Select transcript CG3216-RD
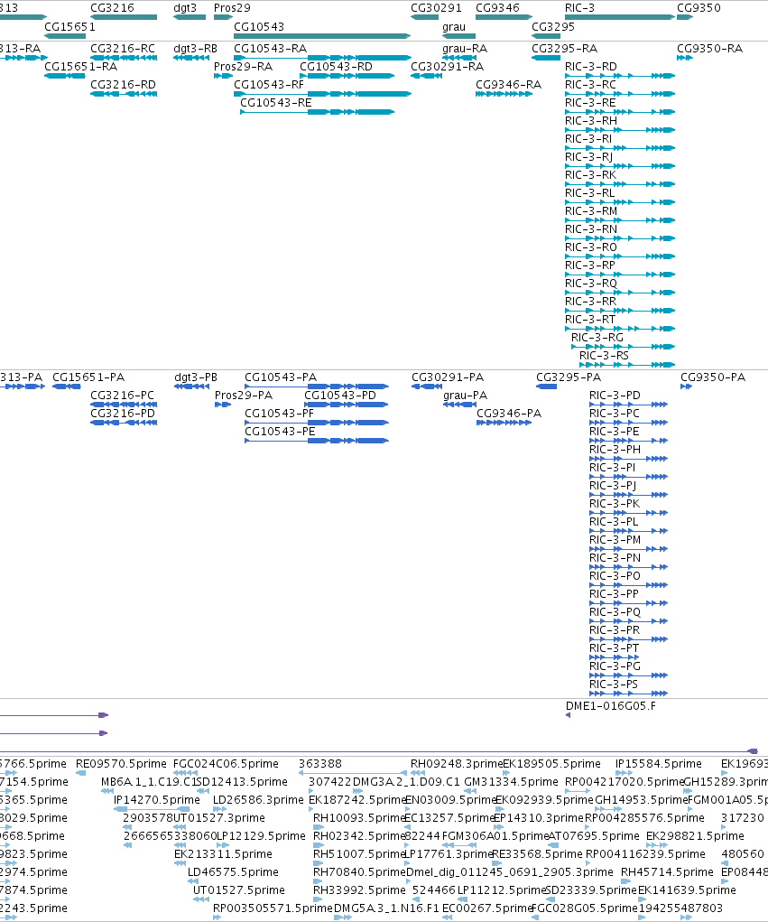This screenshot has width=768, height=922. click(124, 85)
